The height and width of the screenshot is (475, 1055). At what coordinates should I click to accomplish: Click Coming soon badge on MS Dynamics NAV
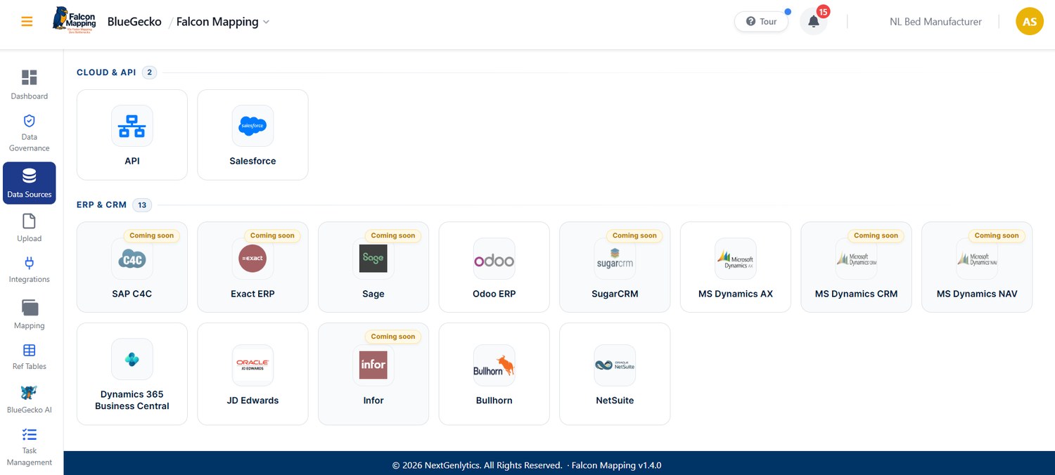tap(997, 235)
